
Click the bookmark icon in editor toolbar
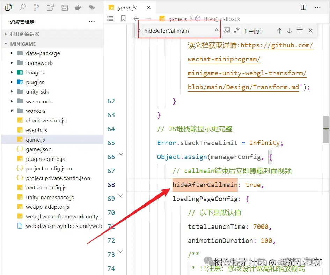(x=123, y=18)
